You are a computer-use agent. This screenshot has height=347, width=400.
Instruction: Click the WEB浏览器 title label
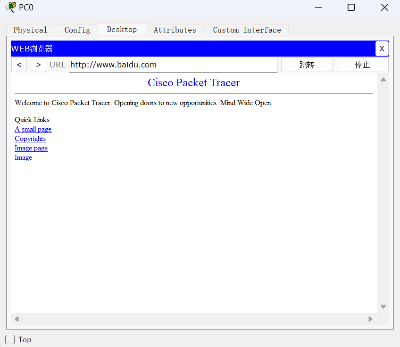[32, 49]
